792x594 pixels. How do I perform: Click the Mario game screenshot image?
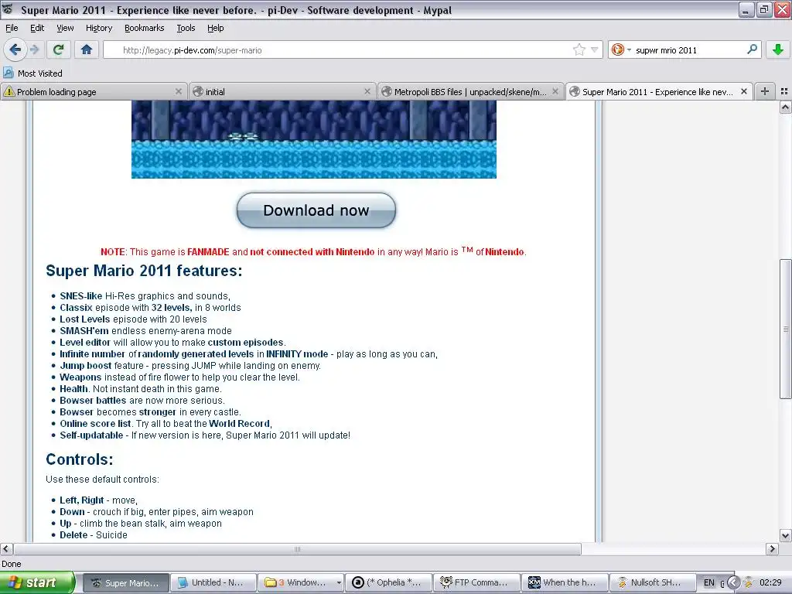coord(314,139)
